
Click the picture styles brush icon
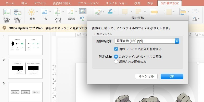pos(98,12)
